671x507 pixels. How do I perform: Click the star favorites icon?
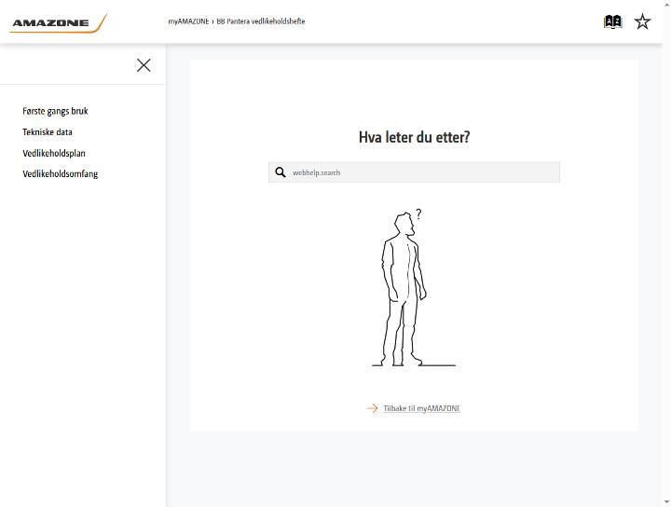pos(642,21)
